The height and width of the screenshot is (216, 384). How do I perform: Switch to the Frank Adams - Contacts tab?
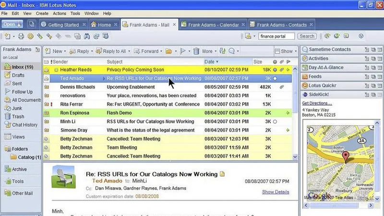tap(281, 25)
